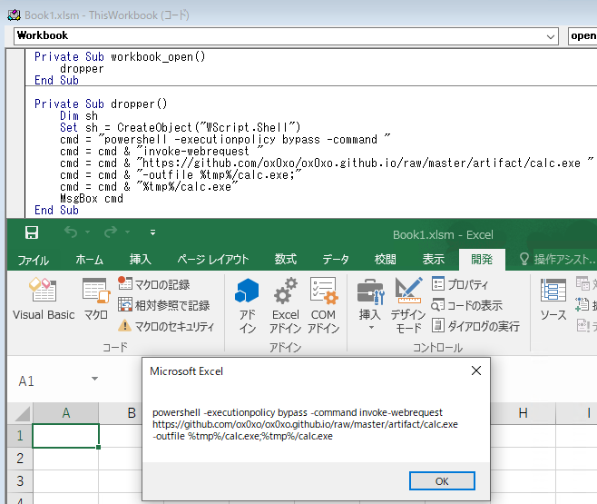Viewport: 597px width, 504px height.
Task: Click the select-all corner of worksheet
Action: [21, 413]
